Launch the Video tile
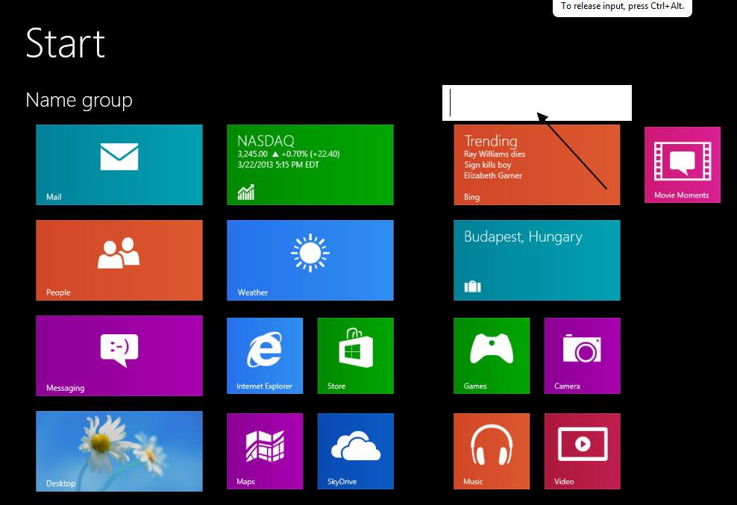The height and width of the screenshot is (505, 737). (x=583, y=451)
